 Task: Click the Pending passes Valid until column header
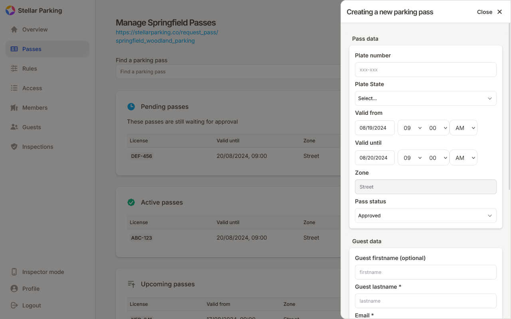228,141
